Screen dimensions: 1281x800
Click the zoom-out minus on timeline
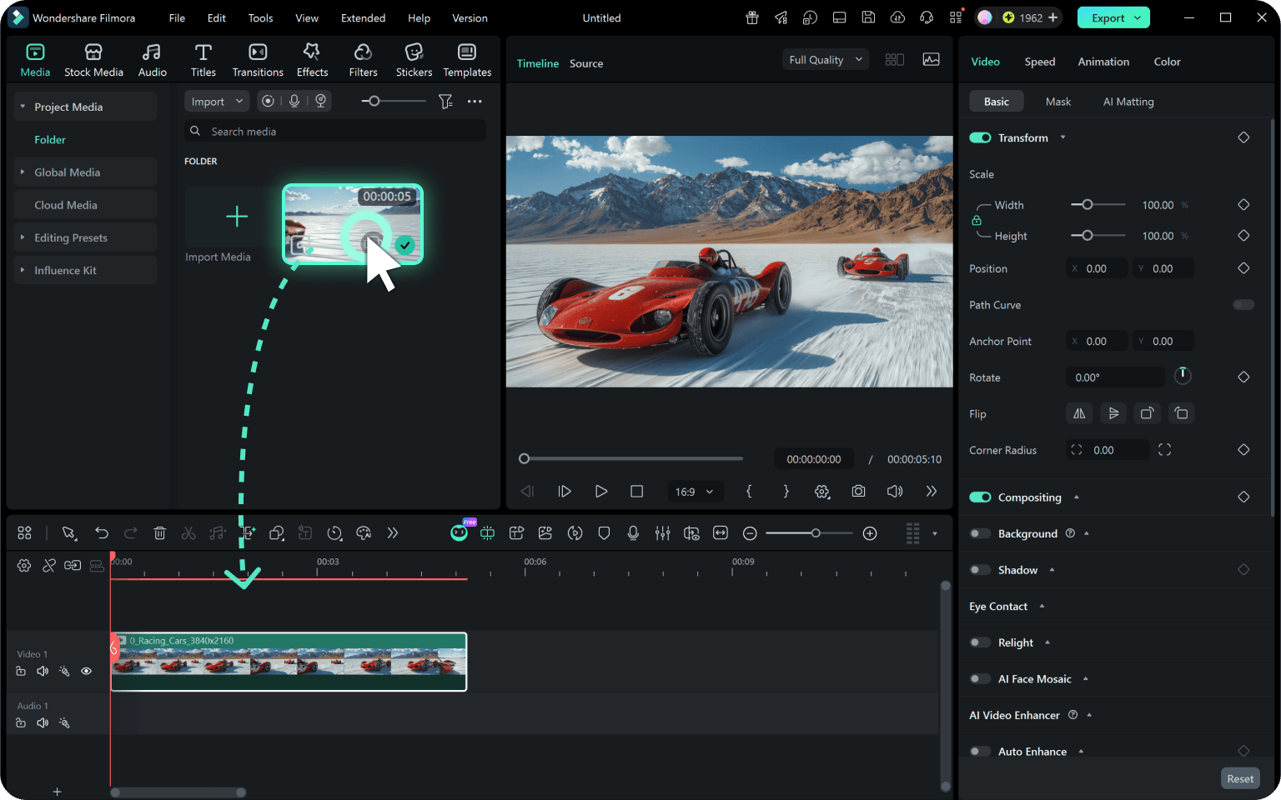[750, 533]
